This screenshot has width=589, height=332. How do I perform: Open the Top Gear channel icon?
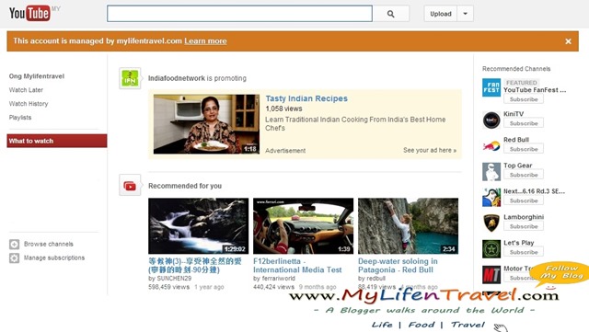coord(491,172)
